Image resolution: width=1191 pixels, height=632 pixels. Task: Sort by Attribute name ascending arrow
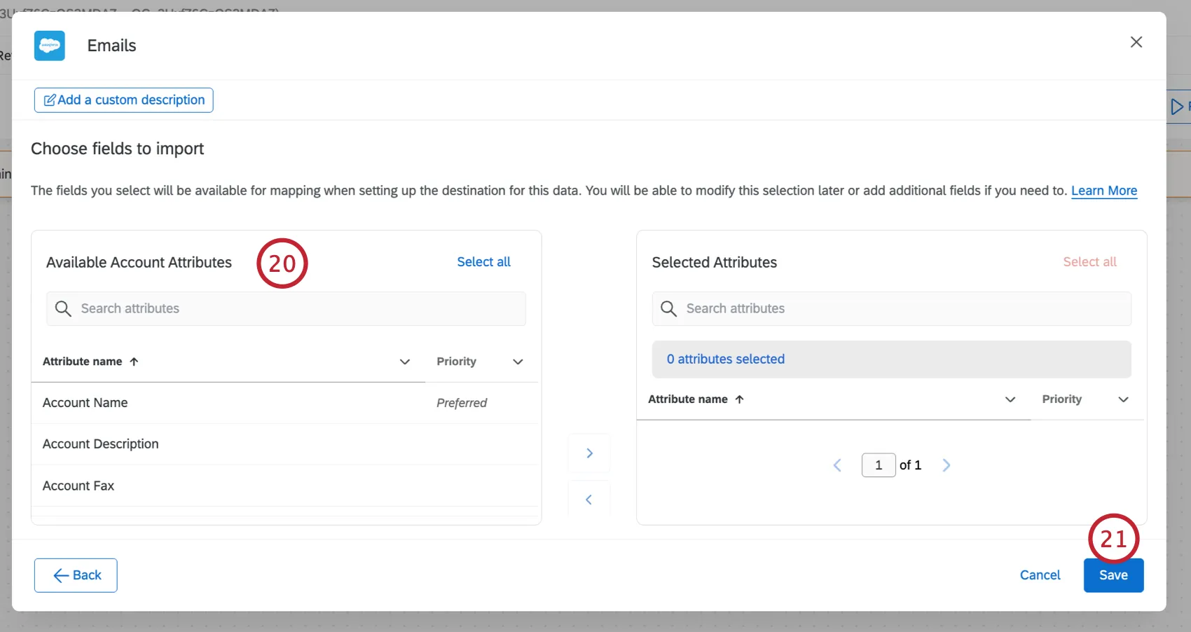click(x=133, y=362)
